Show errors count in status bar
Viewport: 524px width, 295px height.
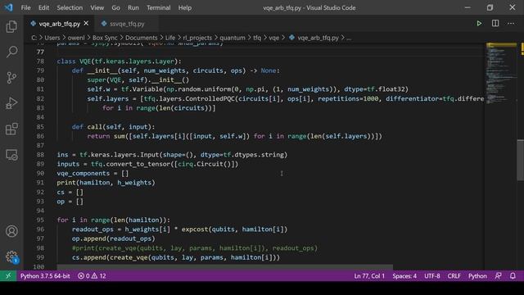click(x=84, y=276)
